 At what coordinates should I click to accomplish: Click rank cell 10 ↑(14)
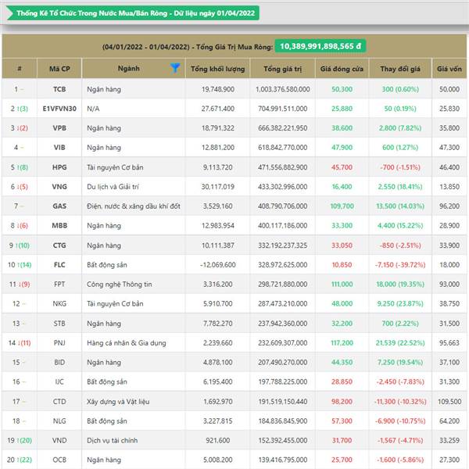20,265
